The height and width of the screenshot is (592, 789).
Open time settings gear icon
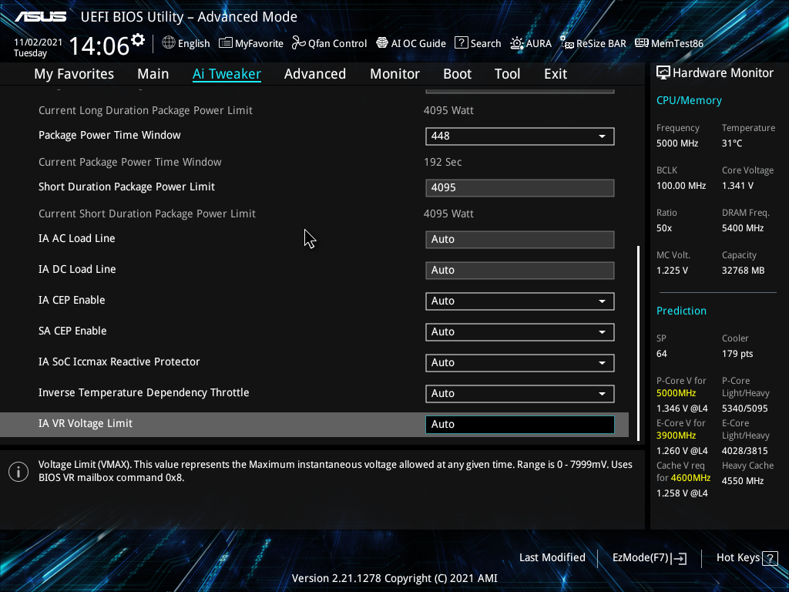(x=138, y=39)
